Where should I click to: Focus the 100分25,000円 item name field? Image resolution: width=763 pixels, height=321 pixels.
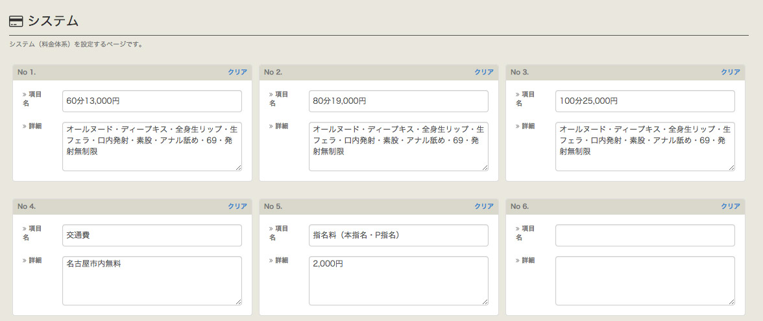pyautogui.click(x=645, y=101)
